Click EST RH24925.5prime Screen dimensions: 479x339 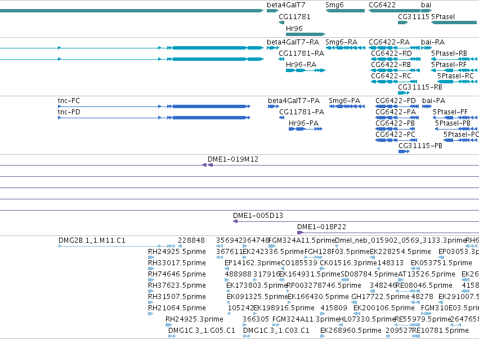click(x=151, y=257)
